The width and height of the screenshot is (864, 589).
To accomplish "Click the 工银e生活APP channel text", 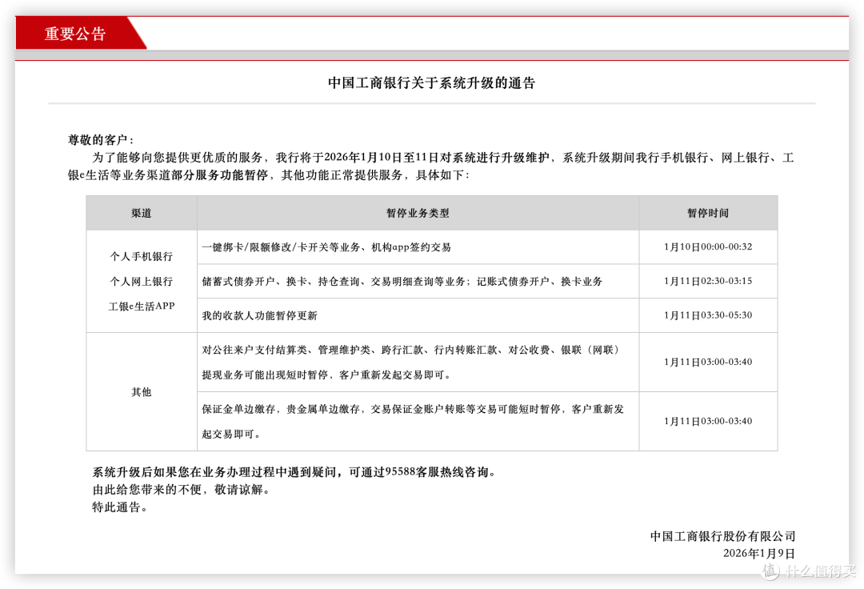I will pos(142,306).
